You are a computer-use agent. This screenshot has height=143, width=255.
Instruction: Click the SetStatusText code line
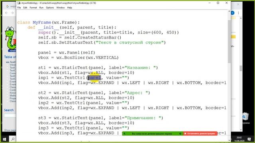[x=102, y=43]
